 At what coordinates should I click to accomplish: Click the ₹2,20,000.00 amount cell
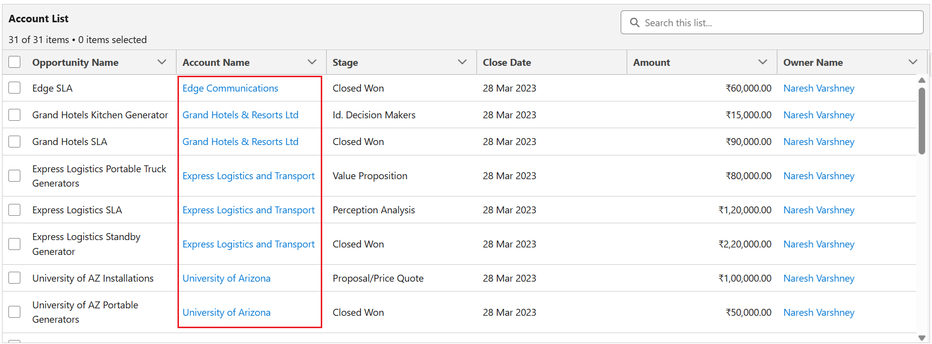coord(745,244)
